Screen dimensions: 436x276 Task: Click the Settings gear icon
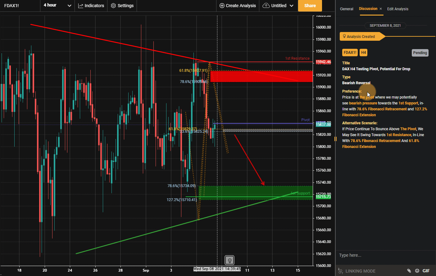click(113, 6)
